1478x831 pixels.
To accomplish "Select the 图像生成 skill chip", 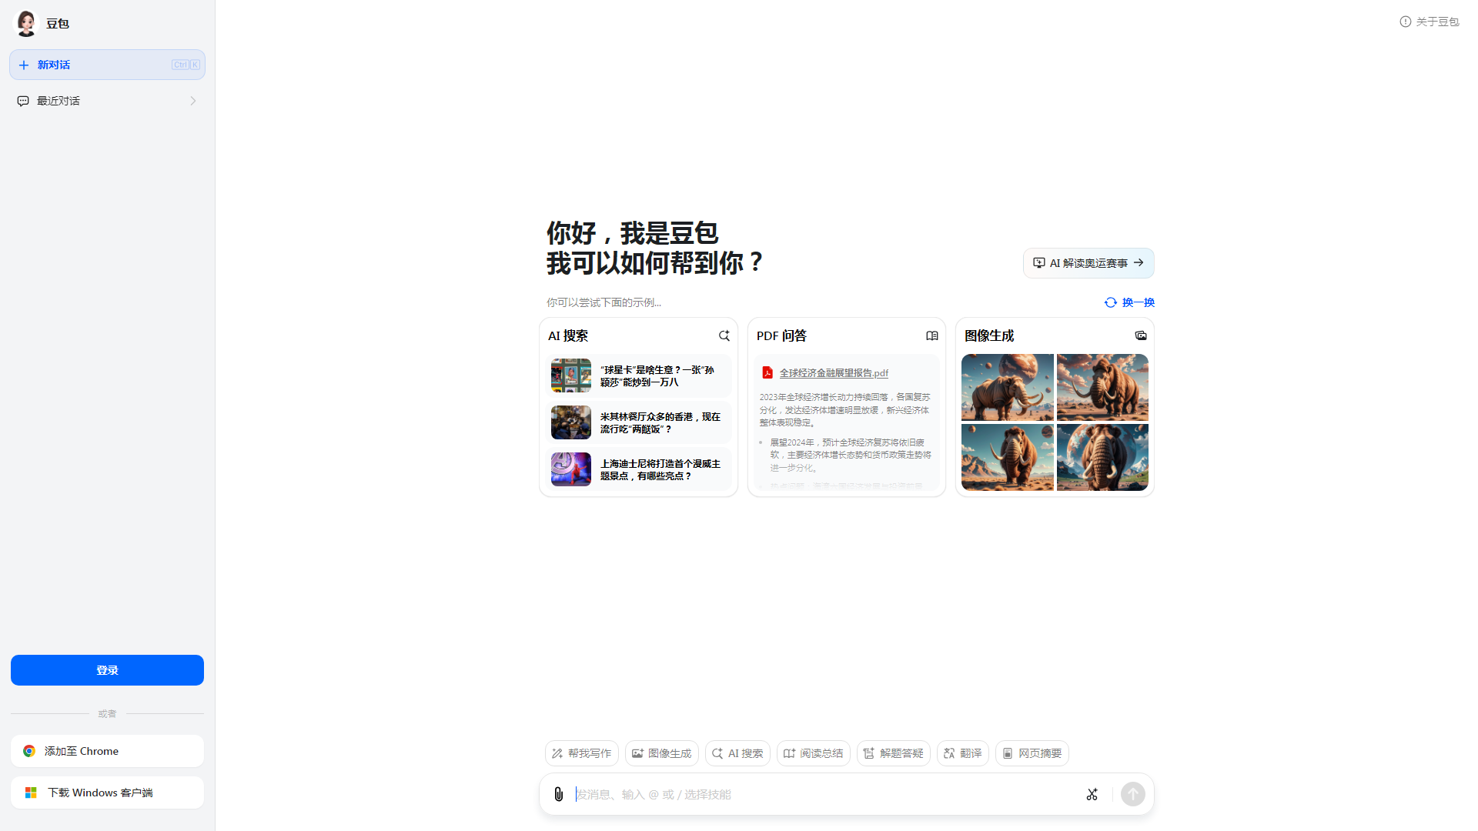I will pyautogui.click(x=662, y=753).
